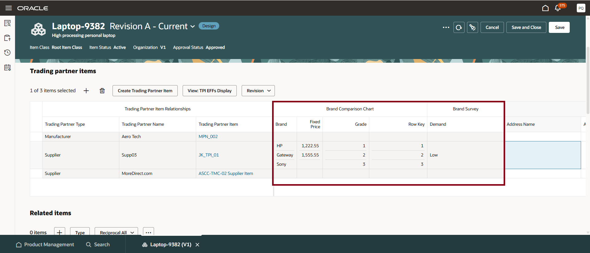Click the Address Name column header
Screen dimensions: 590x253
coord(543,124)
